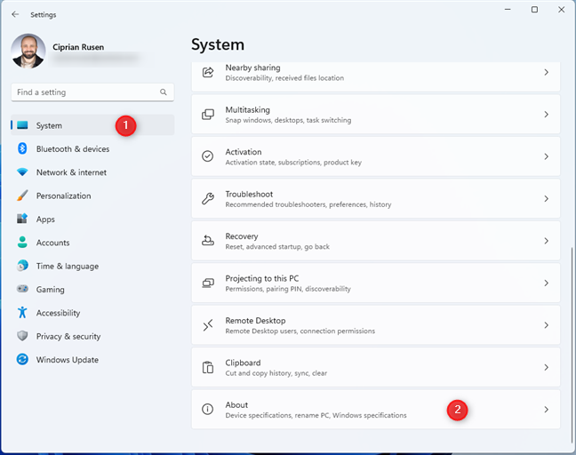Image resolution: width=576 pixels, height=455 pixels.
Task: Open the Apps section label
Action: tap(45, 220)
